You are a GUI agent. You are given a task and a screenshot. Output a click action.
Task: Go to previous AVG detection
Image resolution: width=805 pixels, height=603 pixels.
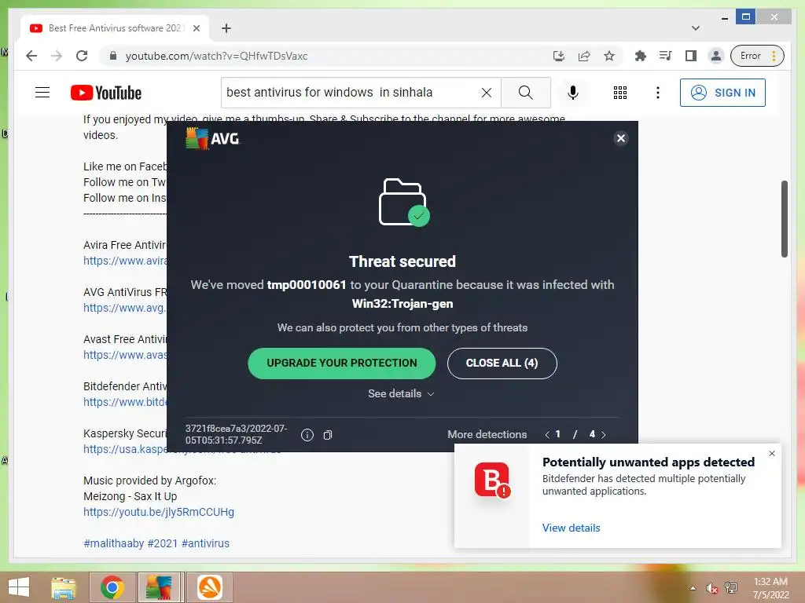click(547, 435)
